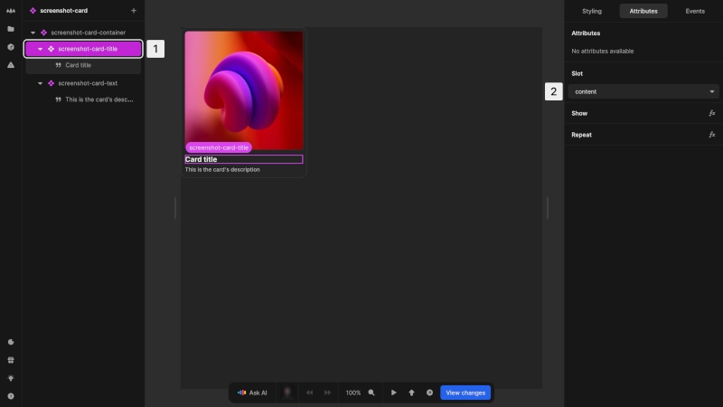Screen dimensions: 723x407
Task: Add an element with the plus icon
Action: (x=134, y=11)
